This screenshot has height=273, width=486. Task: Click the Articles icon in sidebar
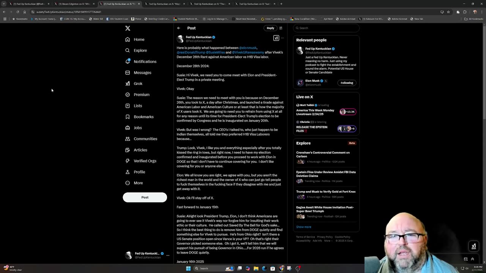(x=128, y=150)
